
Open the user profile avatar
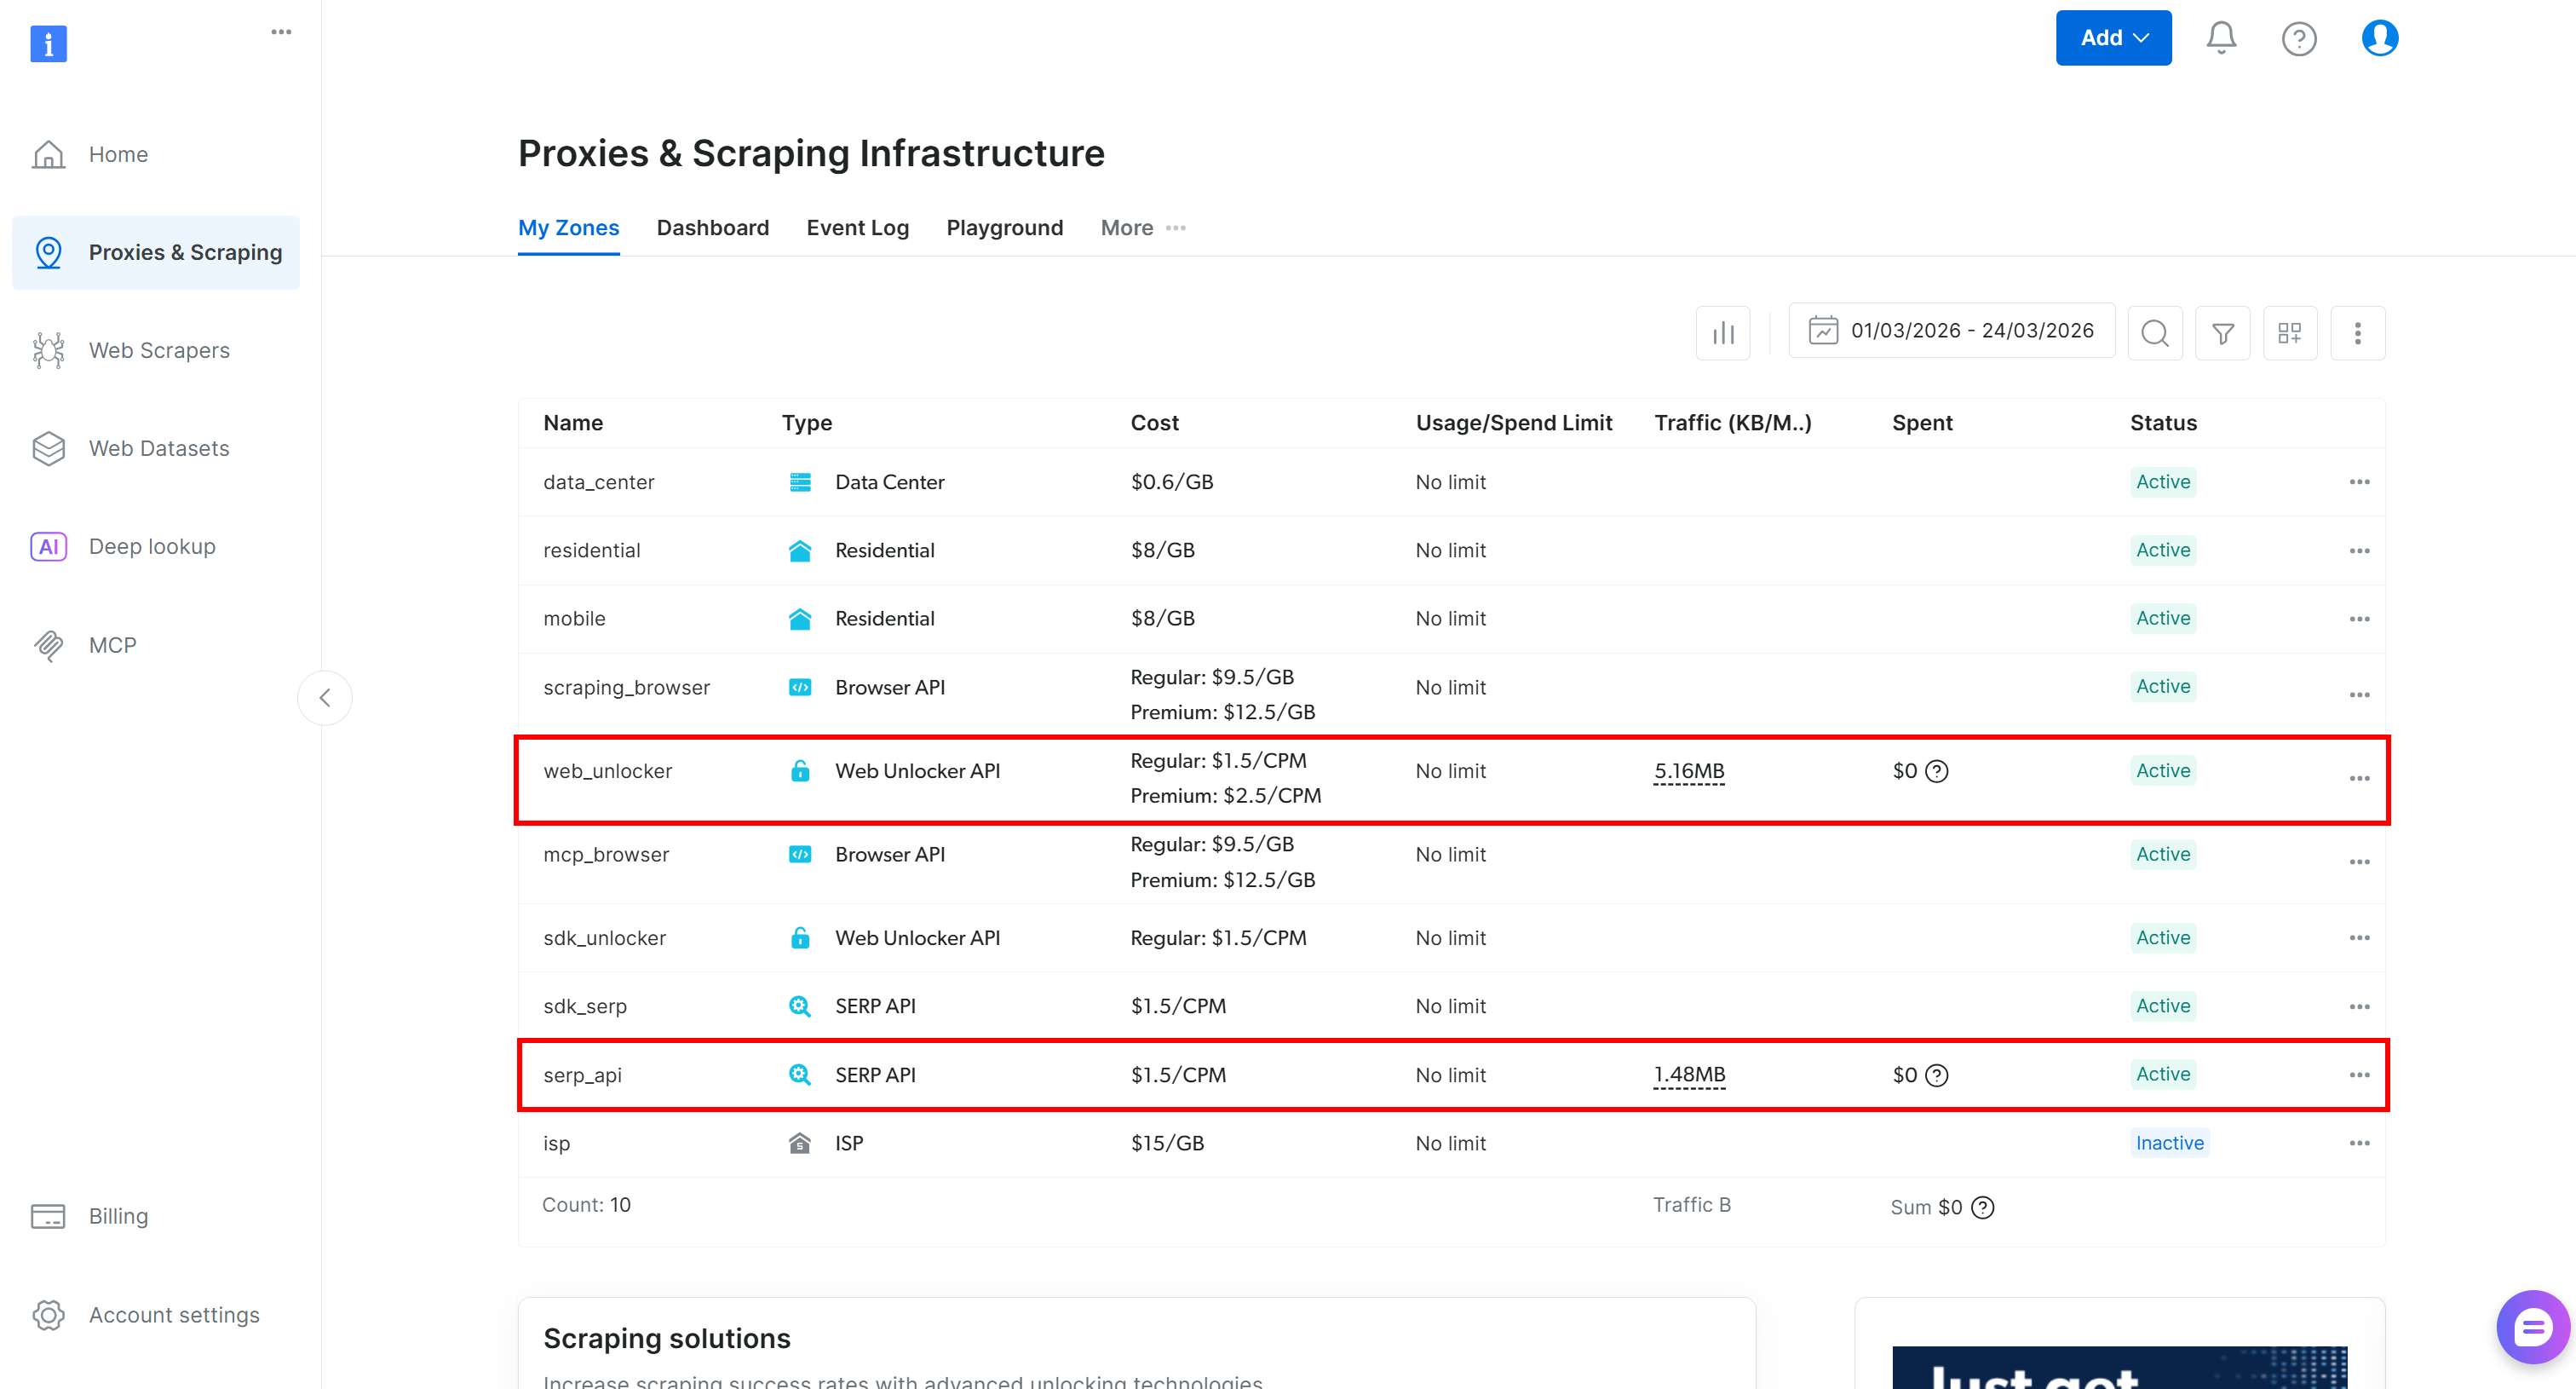[x=2379, y=38]
